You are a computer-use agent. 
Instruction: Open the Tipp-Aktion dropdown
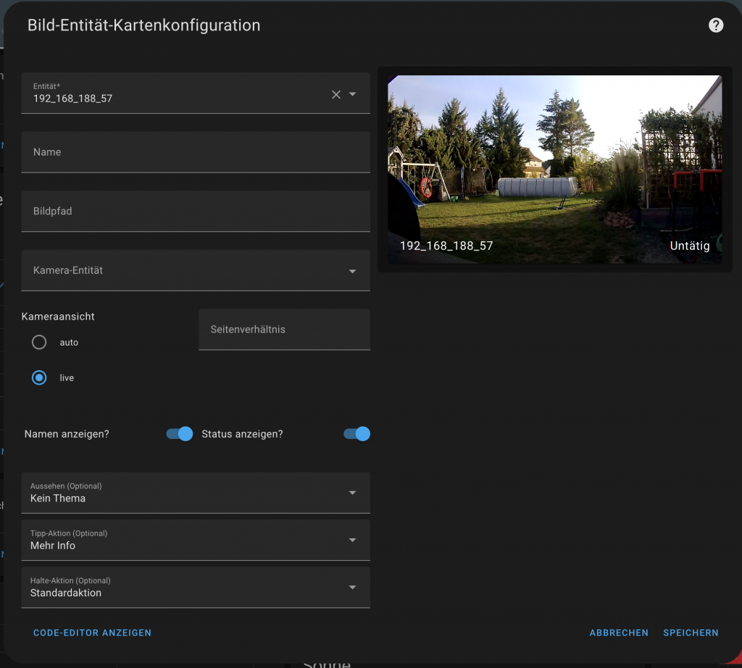tap(196, 540)
